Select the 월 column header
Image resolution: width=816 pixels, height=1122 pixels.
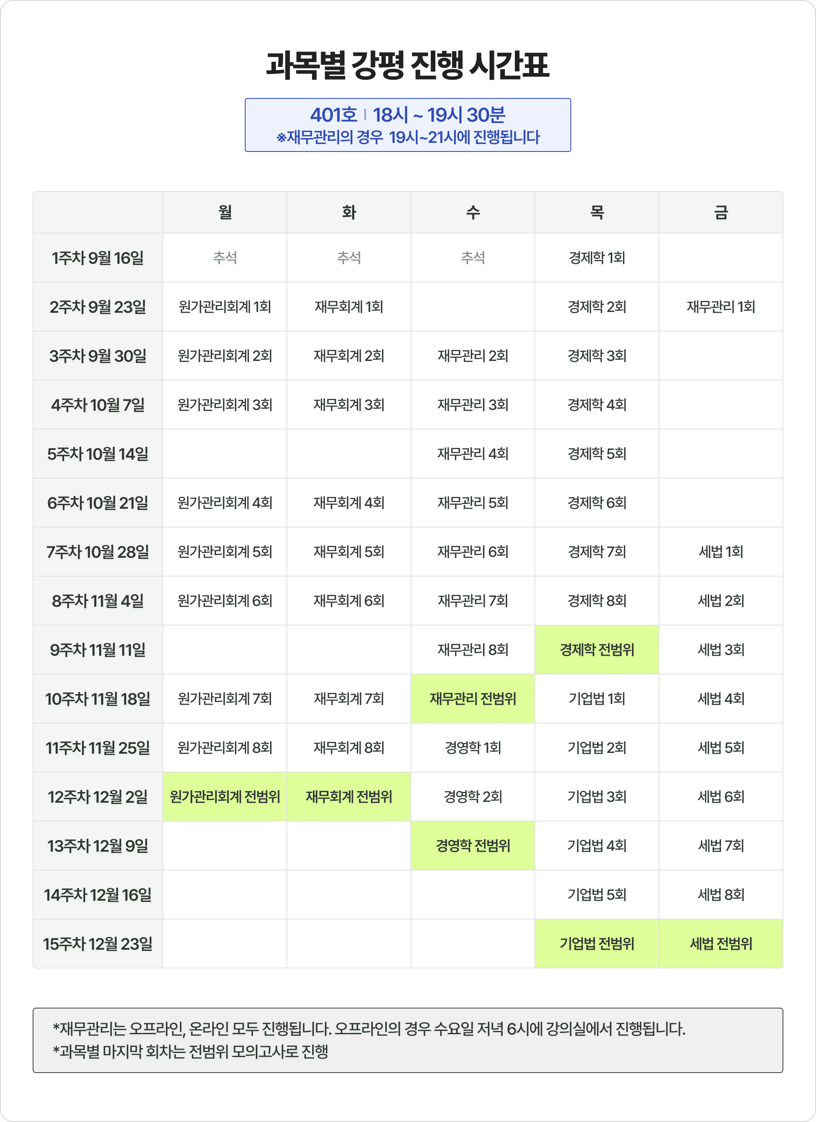[225, 212]
